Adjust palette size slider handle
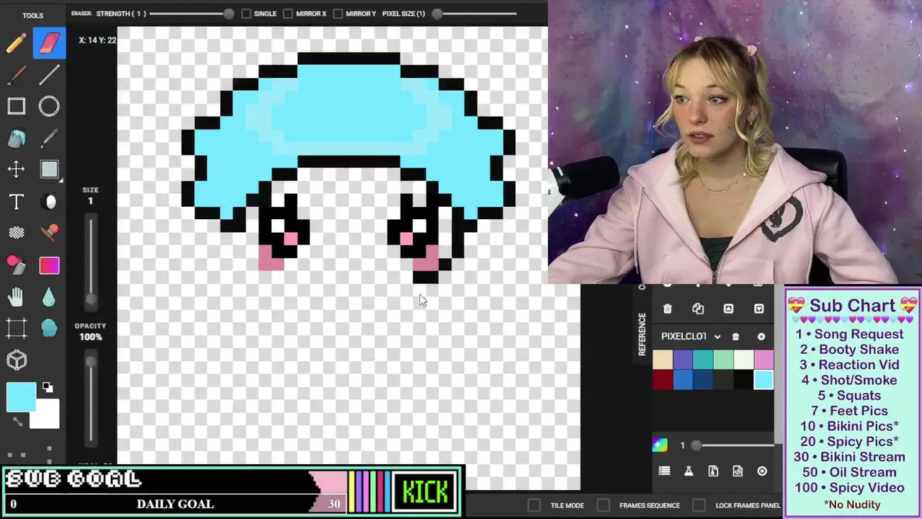 point(696,445)
